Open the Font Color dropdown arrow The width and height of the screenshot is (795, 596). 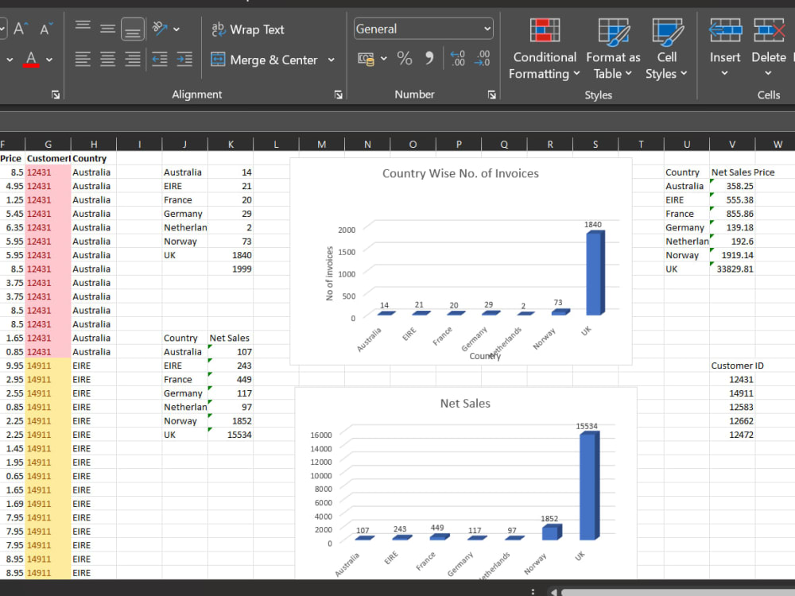[x=47, y=58]
